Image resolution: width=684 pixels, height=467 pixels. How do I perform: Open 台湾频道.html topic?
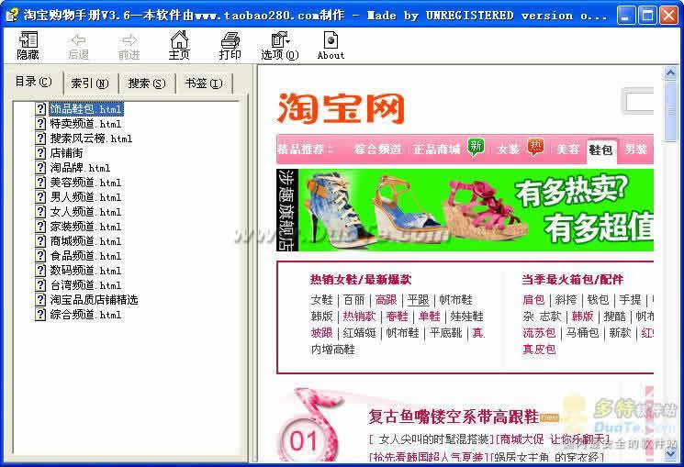[85, 285]
